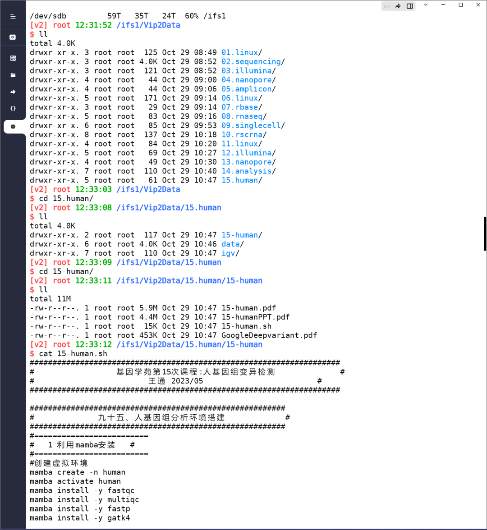The width and height of the screenshot is (487, 530).
Task: Click the 13.nanopore/ directory entry
Action: click(248, 162)
